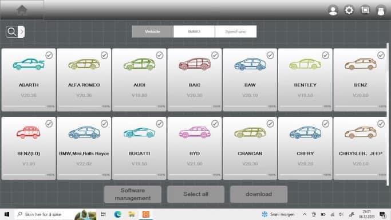Image resolution: width=391 pixels, height=220 pixels.
Task: Click the download button
Action: [259, 194]
